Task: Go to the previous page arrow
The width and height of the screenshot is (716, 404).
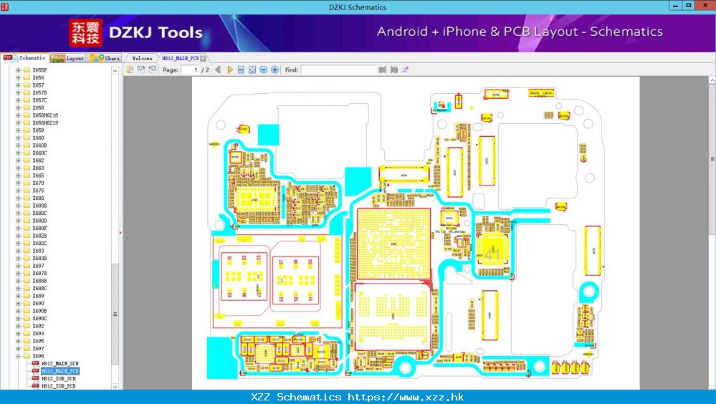Action: click(x=218, y=69)
